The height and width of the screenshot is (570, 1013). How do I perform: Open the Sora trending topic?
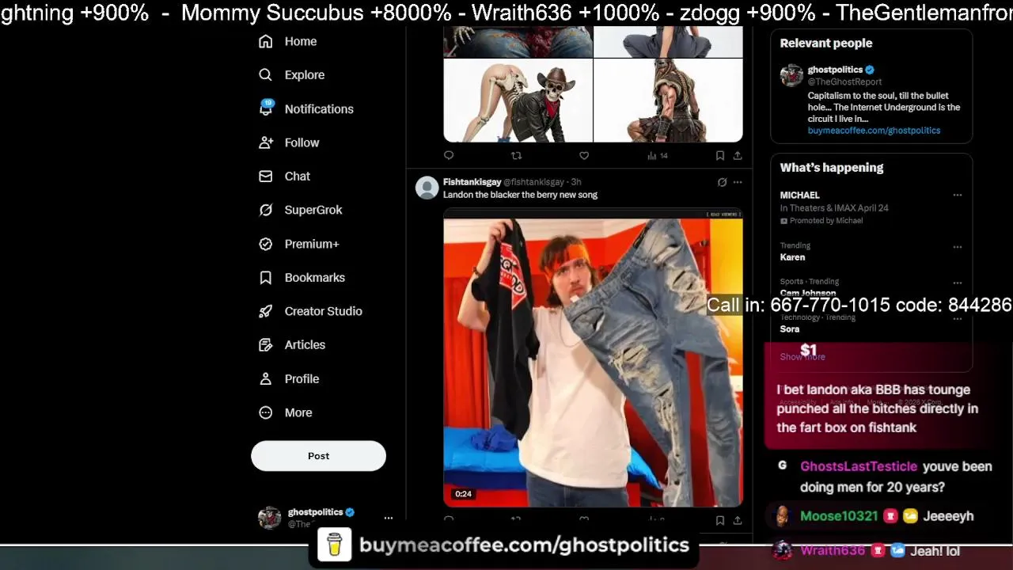tap(790, 329)
